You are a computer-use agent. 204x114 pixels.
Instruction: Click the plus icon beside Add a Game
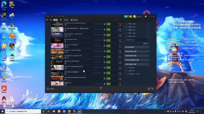(48, 89)
